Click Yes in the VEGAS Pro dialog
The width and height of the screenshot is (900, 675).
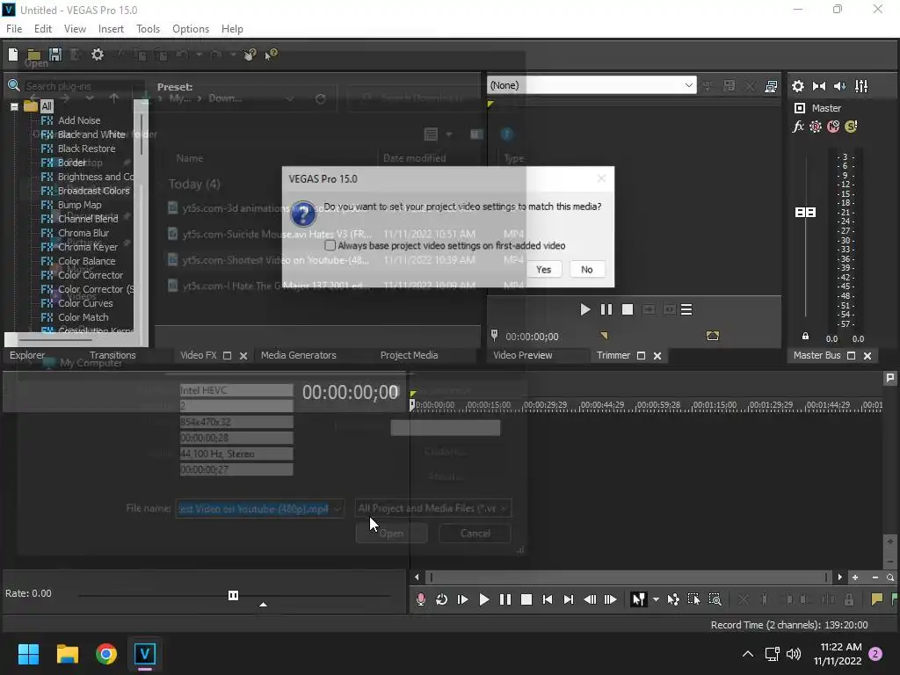543,270
